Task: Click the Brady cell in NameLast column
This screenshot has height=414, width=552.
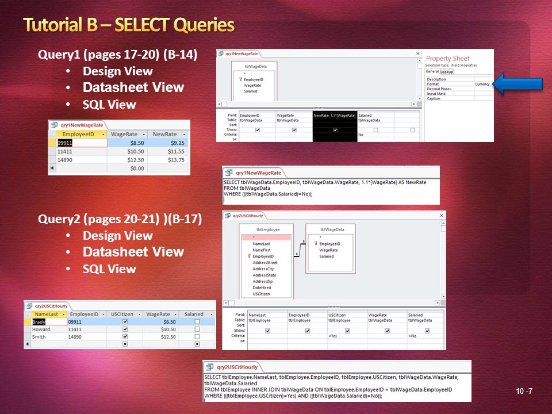Action: tap(49, 322)
